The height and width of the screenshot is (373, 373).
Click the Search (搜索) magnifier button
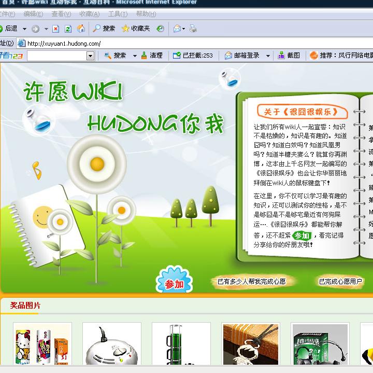click(x=104, y=29)
